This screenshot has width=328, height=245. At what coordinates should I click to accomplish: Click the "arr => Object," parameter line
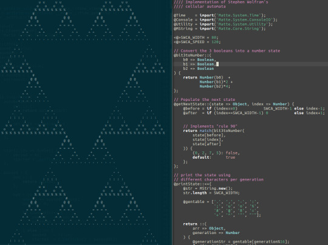209,228
